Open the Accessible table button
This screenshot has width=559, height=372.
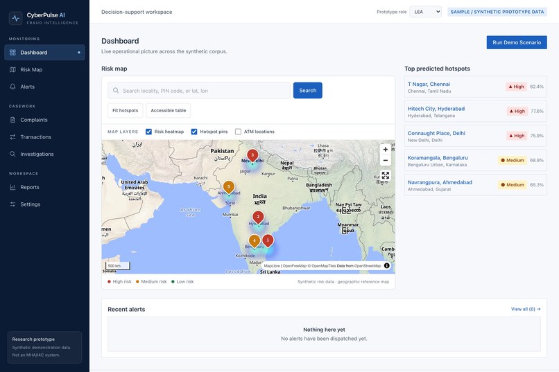click(169, 110)
